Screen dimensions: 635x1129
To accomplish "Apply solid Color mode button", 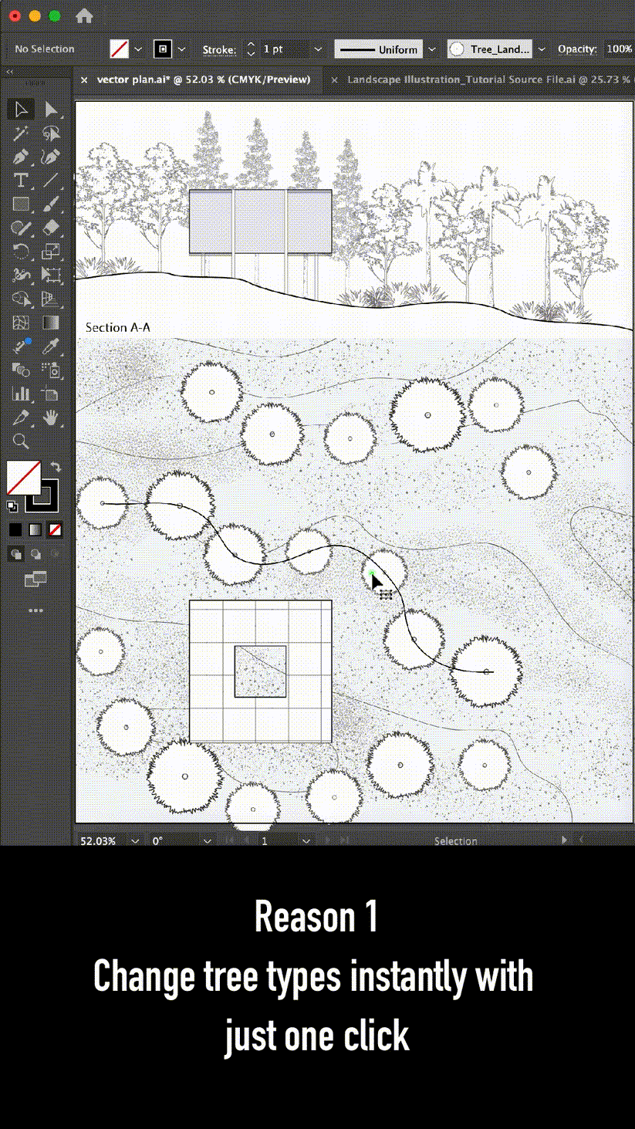I will pos(15,530).
